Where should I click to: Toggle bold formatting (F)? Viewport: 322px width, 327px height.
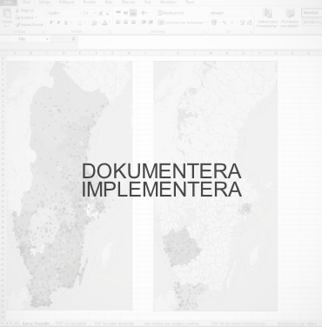coord(51,23)
